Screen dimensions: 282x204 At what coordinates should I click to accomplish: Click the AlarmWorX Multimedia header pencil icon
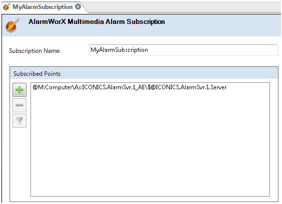click(12, 25)
